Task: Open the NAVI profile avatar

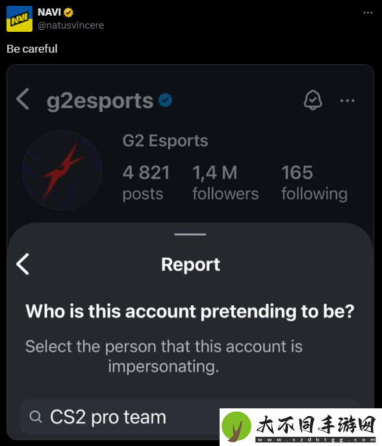Action: click(19, 19)
